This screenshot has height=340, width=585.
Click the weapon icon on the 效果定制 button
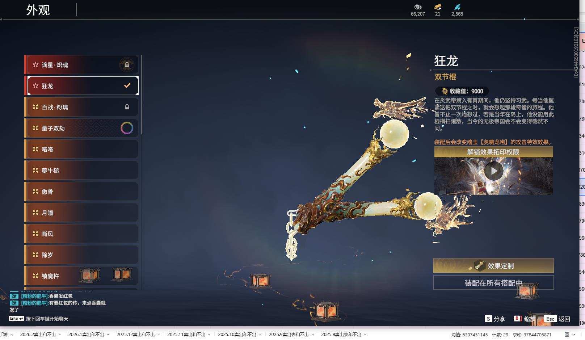pyautogui.click(x=479, y=265)
